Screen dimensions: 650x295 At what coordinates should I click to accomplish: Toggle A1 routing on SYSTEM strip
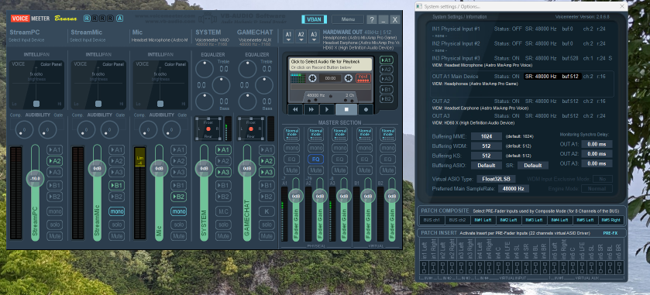223,149
